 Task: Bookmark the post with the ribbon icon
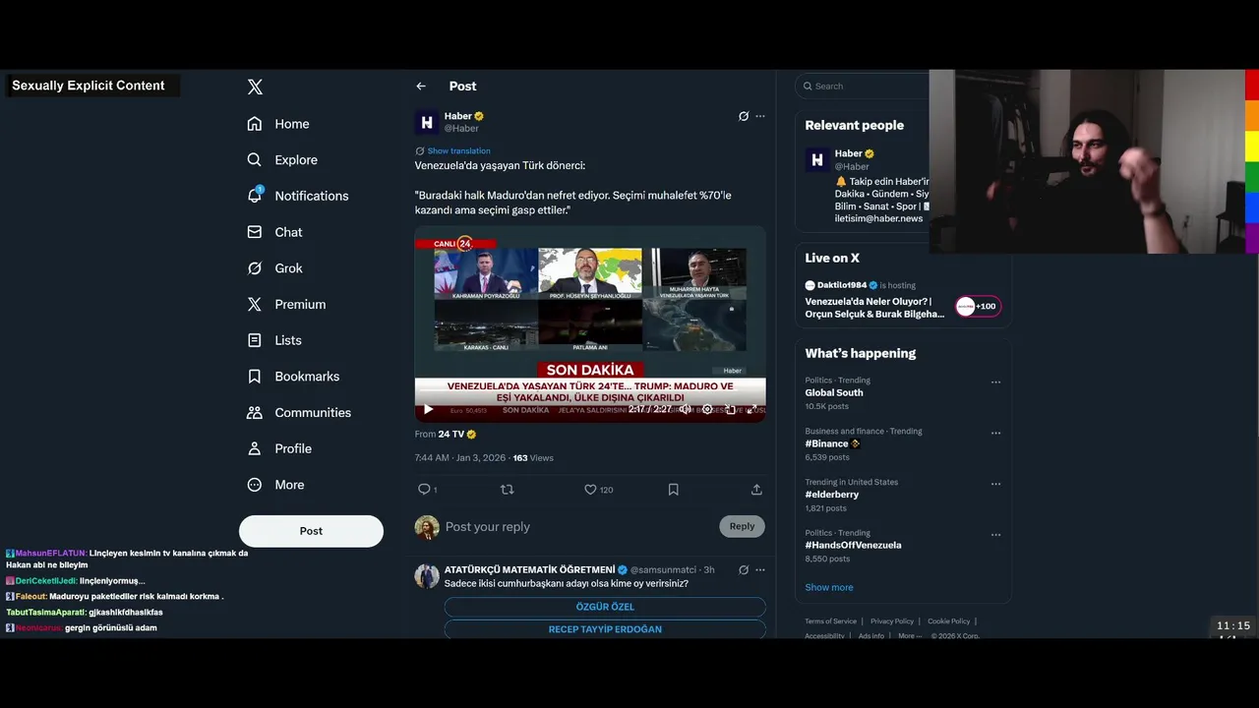pyautogui.click(x=674, y=490)
